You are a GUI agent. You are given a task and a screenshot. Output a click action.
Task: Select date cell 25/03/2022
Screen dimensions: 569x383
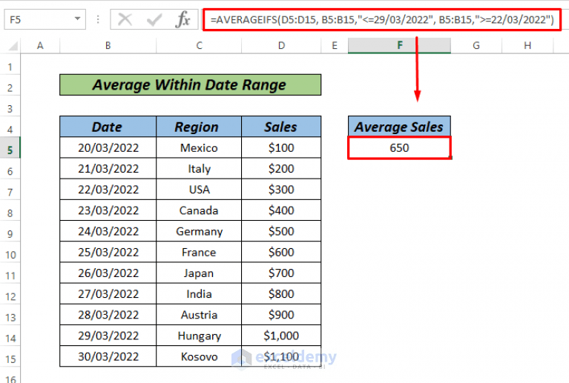point(108,252)
